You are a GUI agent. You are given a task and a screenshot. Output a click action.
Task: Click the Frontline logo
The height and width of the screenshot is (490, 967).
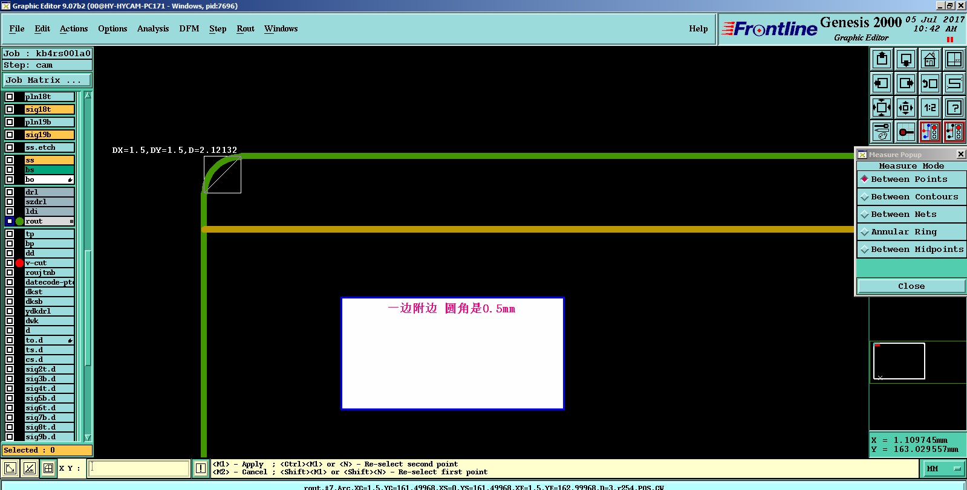tap(769, 28)
